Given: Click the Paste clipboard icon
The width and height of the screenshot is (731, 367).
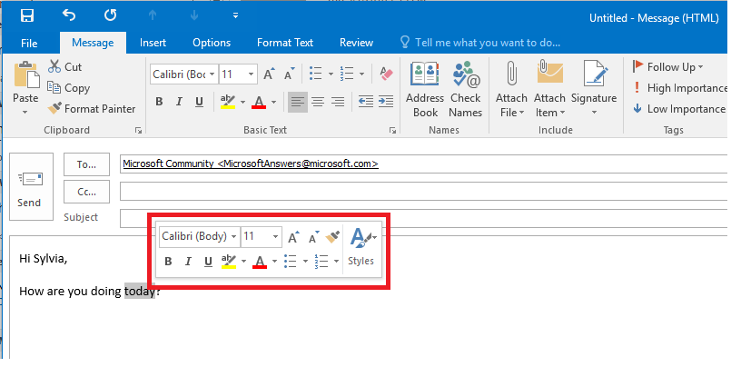Looking at the screenshot, I should [x=26, y=74].
